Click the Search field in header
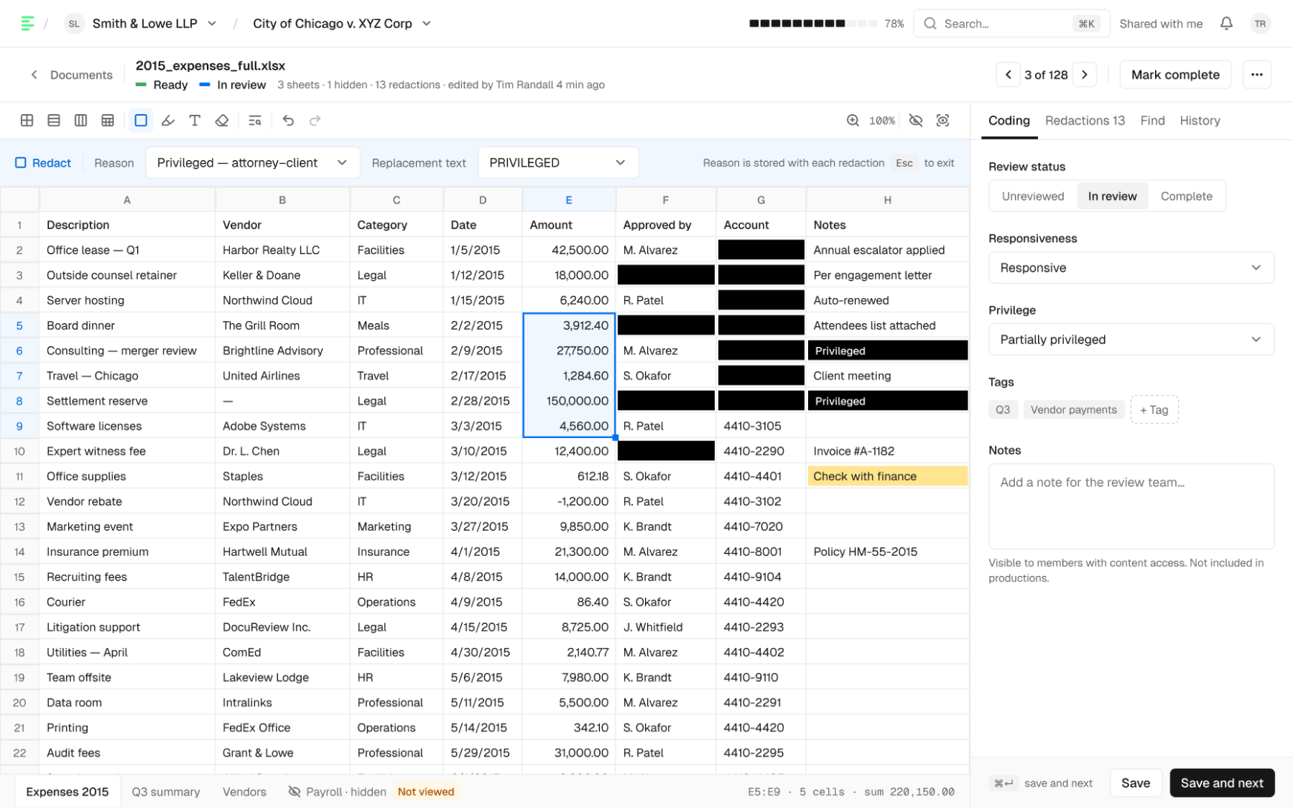This screenshot has width=1293, height=808. tap(1011, 24)
